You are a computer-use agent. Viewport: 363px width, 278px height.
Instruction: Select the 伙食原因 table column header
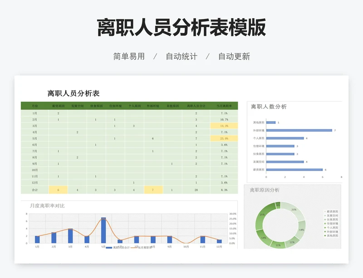point(96,106)
